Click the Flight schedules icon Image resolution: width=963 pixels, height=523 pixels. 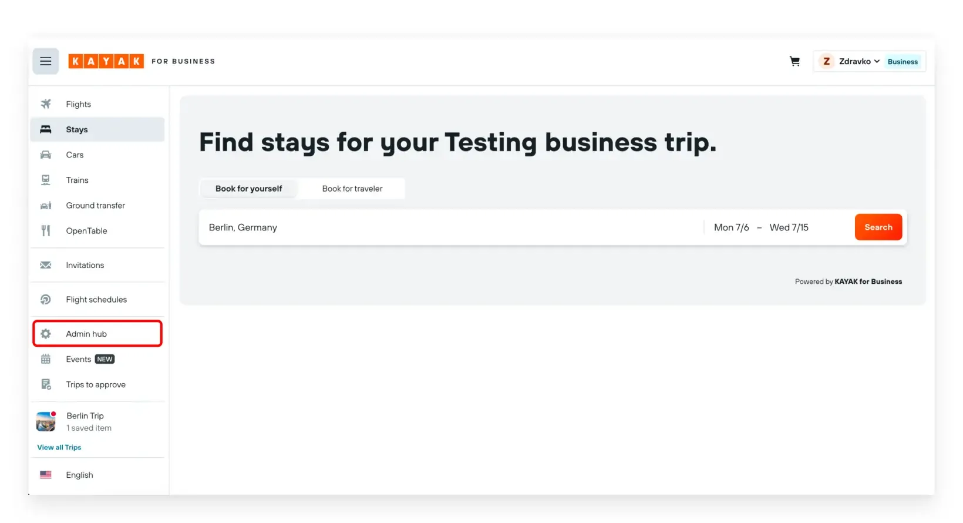(46, 299)
